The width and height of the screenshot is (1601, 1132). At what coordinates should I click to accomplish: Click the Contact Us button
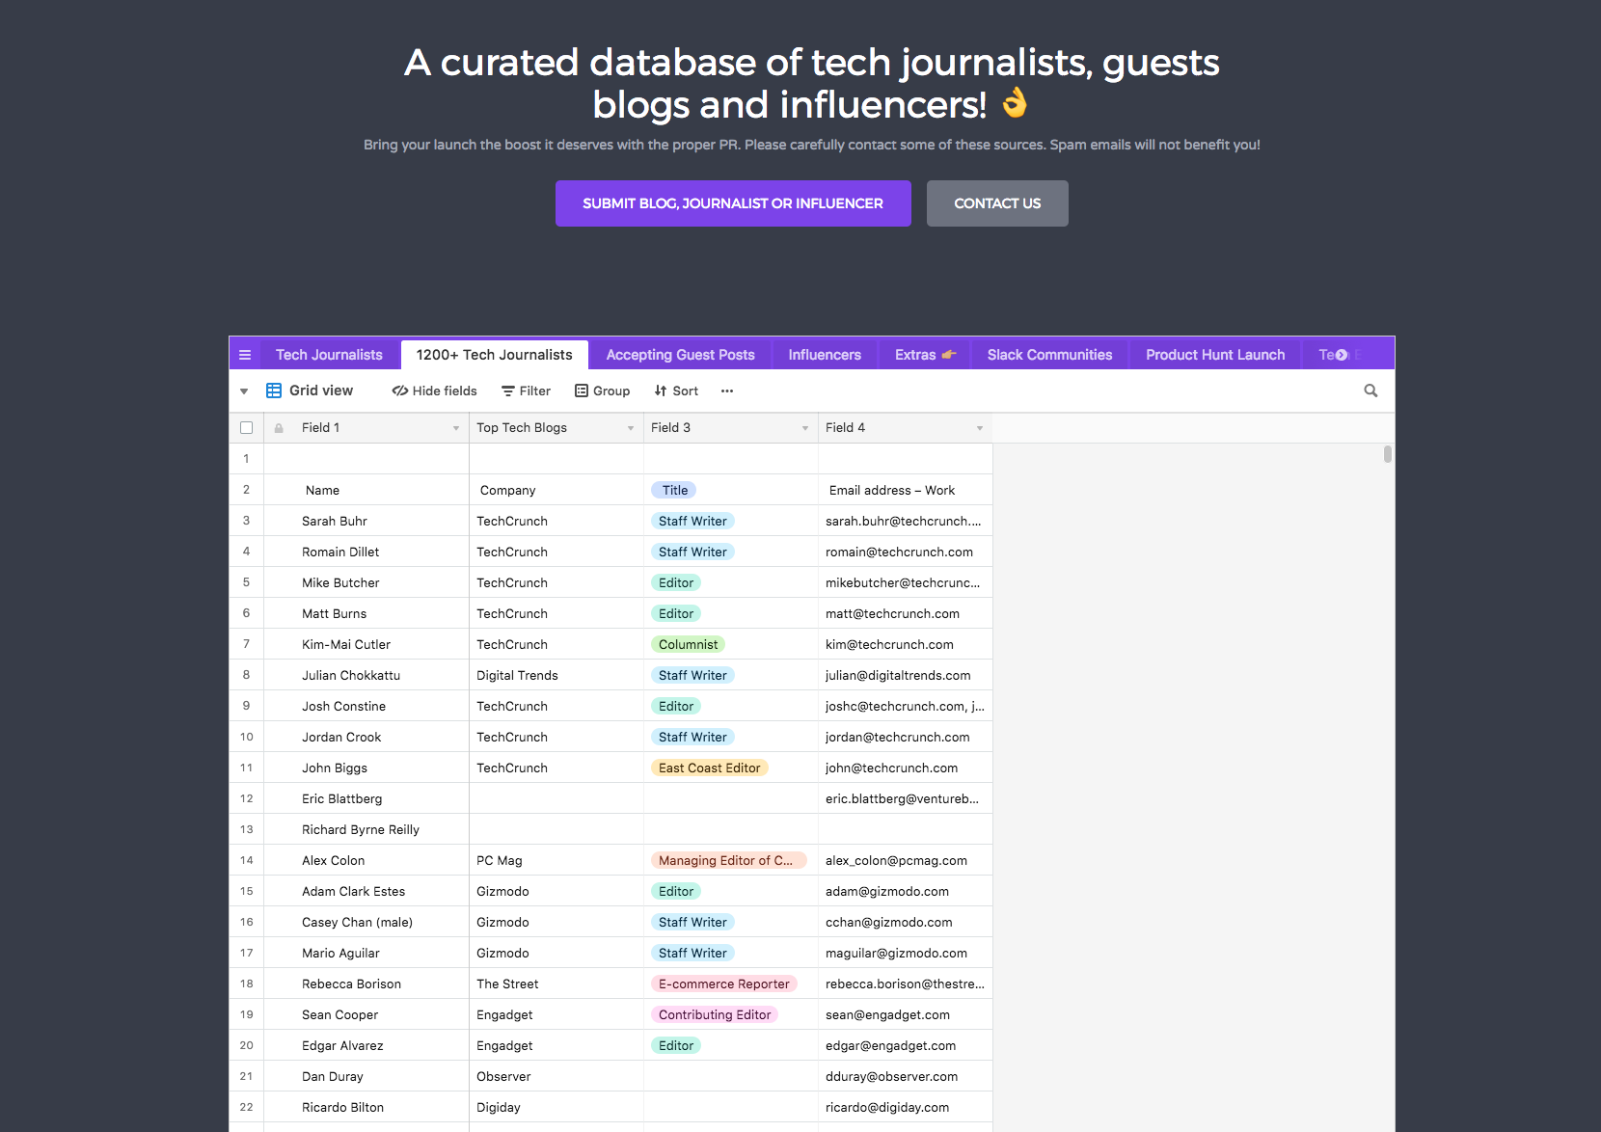(997, 203)
